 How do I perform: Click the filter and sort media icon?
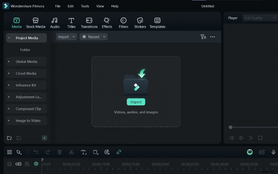[203, 37]
